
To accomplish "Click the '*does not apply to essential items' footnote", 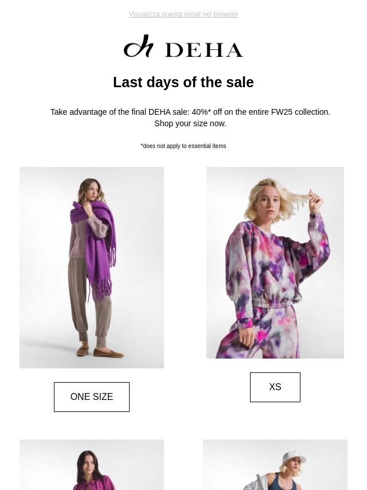I will click(x=183, y=146).
